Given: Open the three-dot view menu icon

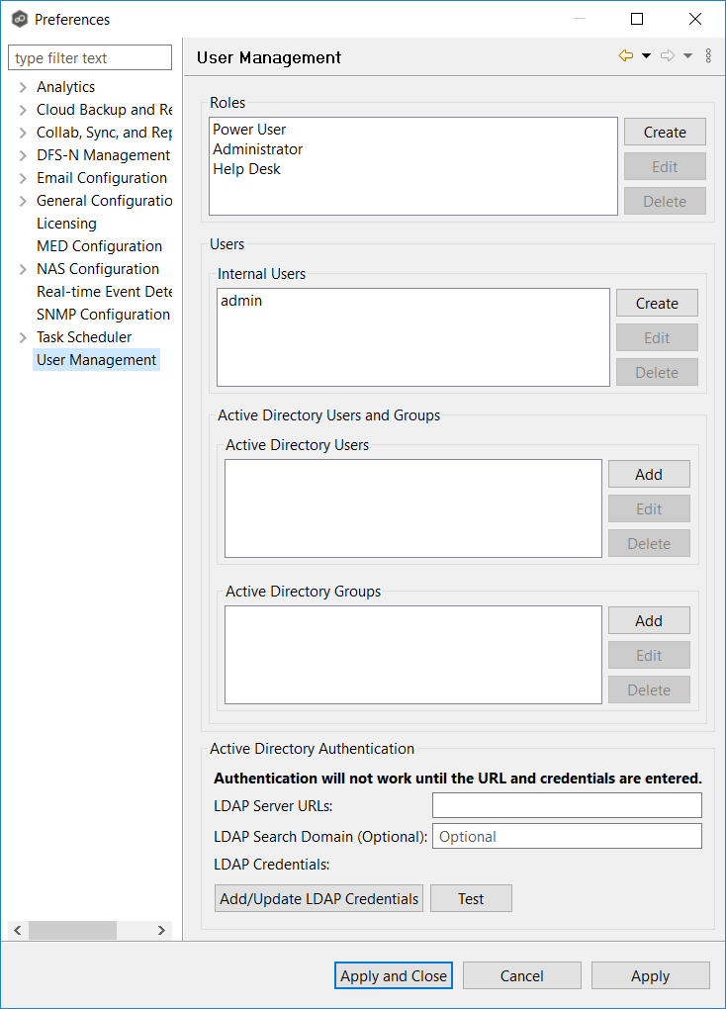Looking at the screenshot, I should [x=708, y=56].
